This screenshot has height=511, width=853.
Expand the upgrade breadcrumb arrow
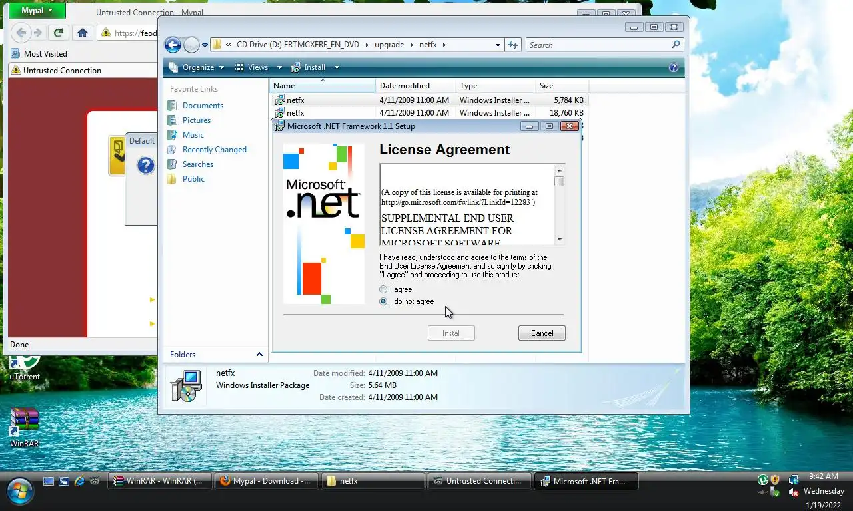411,45
